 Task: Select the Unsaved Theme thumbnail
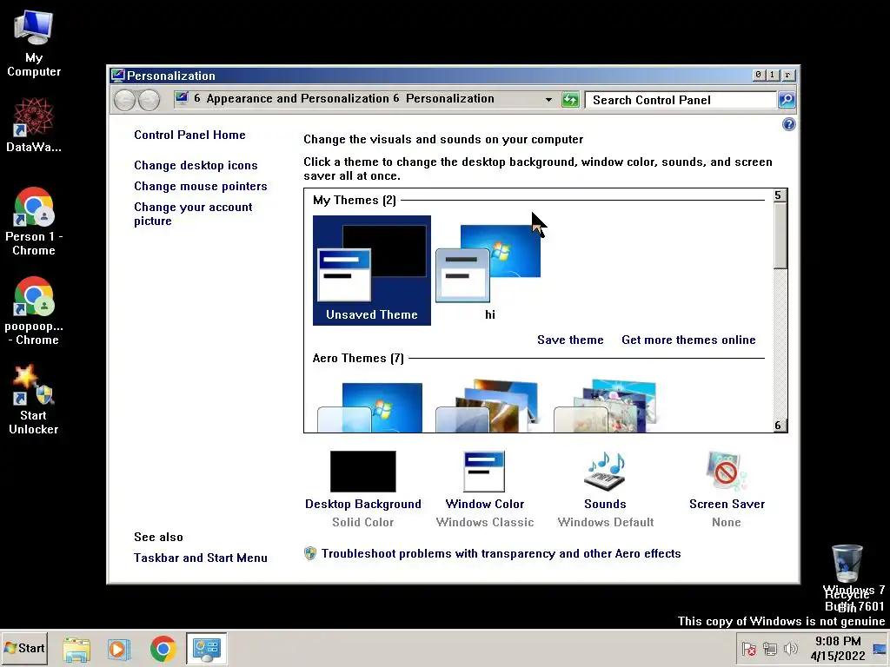pos(372,271)
